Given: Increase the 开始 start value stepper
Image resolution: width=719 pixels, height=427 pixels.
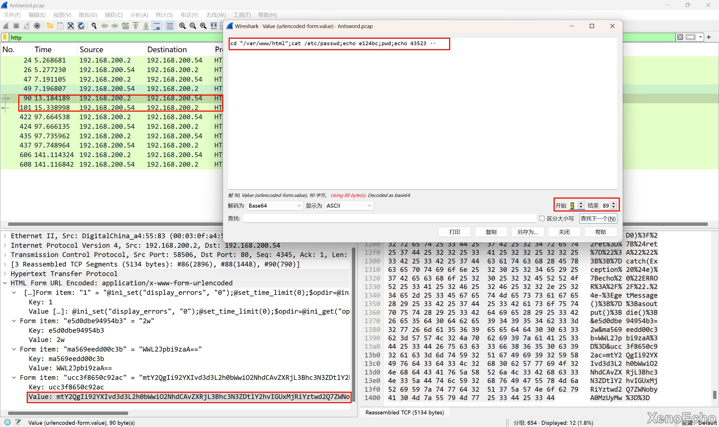Looking at the screenshot, I should click(x=581, y=204).
